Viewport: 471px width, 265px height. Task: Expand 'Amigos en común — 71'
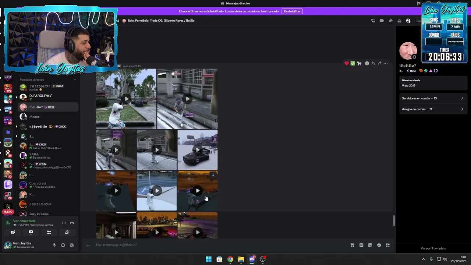click(x=433, y=109)
